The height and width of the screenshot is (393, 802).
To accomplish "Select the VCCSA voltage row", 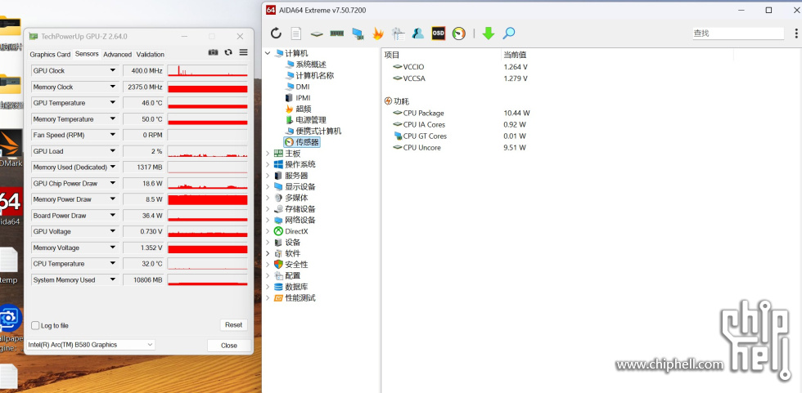I will (x=414, y=78).
